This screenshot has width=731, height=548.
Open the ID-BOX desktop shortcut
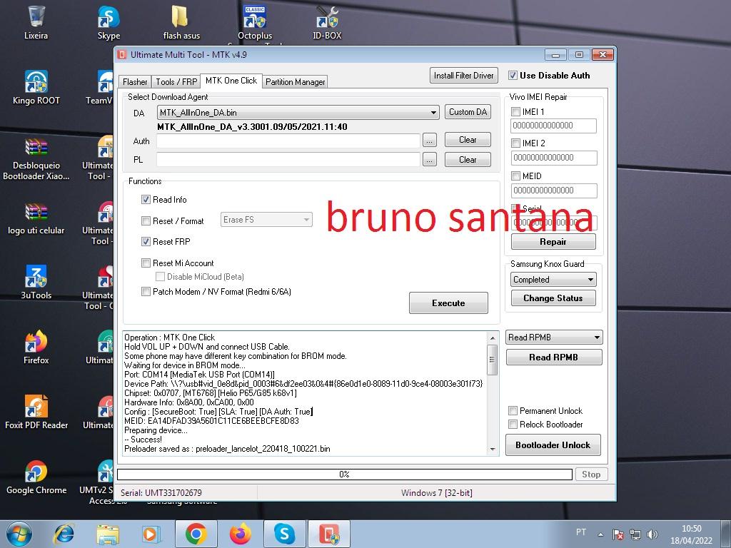click(327, 22)
